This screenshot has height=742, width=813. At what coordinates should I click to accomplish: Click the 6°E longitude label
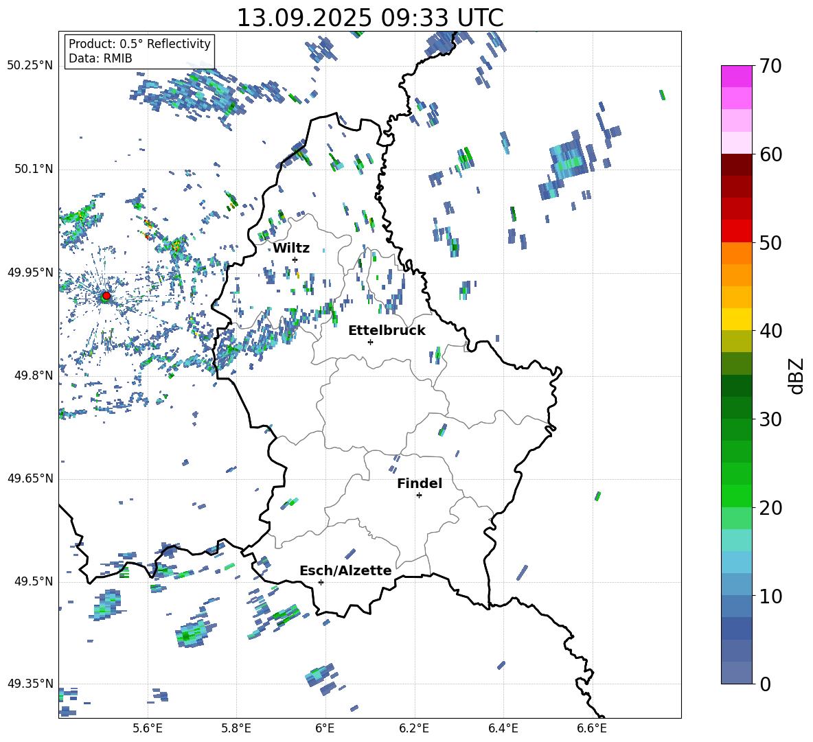click(325, 728)
